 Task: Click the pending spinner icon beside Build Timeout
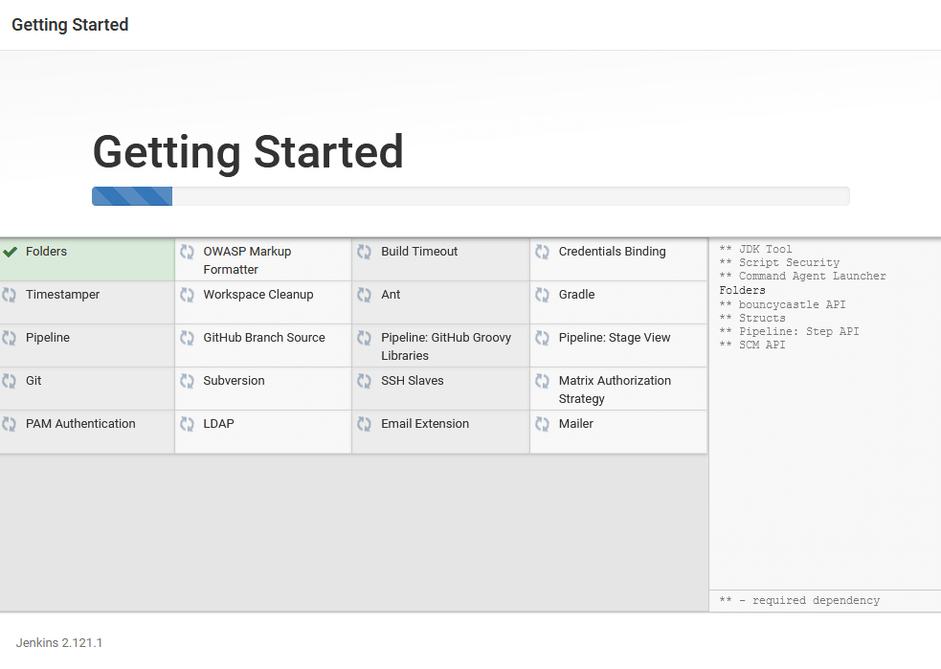365,252
